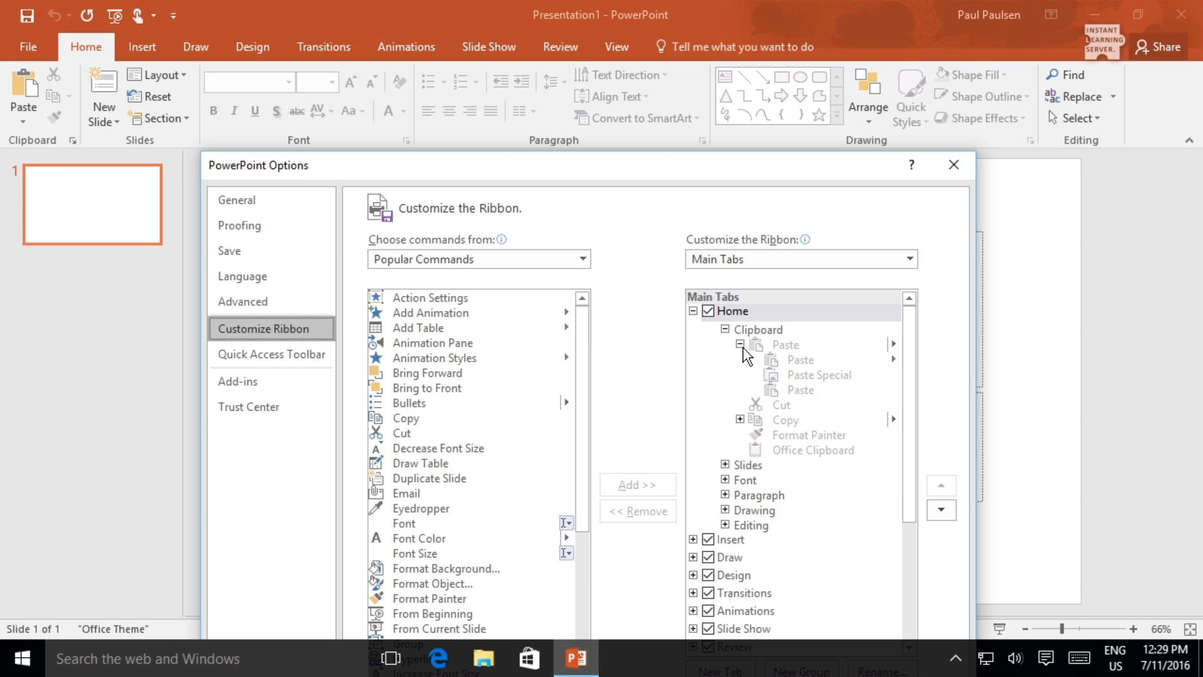Click the Share button

pos(1159,47)
